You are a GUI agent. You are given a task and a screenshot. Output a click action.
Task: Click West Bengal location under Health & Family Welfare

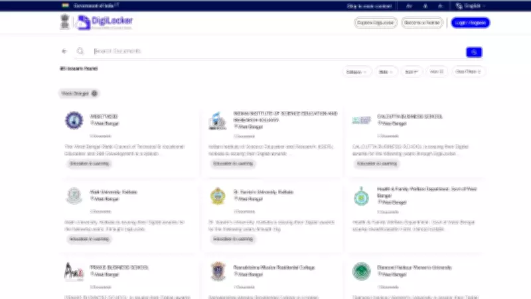tap(392, 203)
